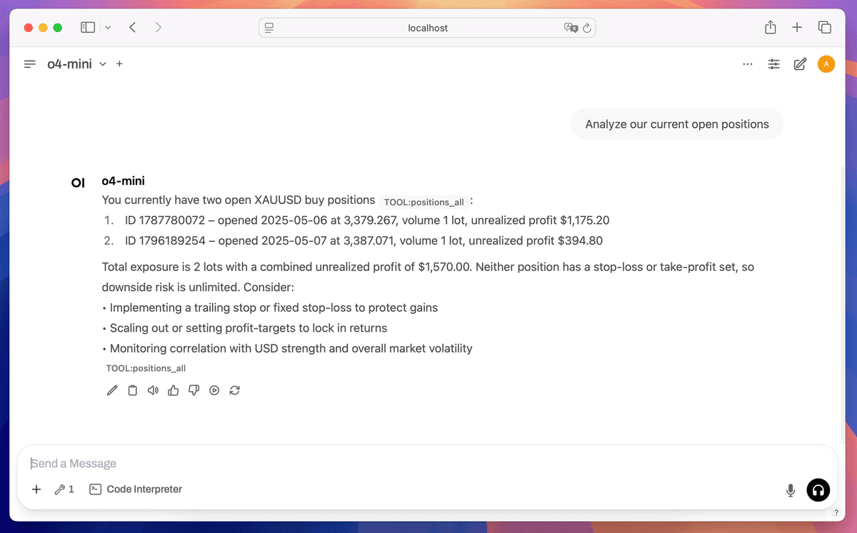Toggle the Code Interpreter option
The height and width of the screenshot is (533, 857).
(136, 489)
